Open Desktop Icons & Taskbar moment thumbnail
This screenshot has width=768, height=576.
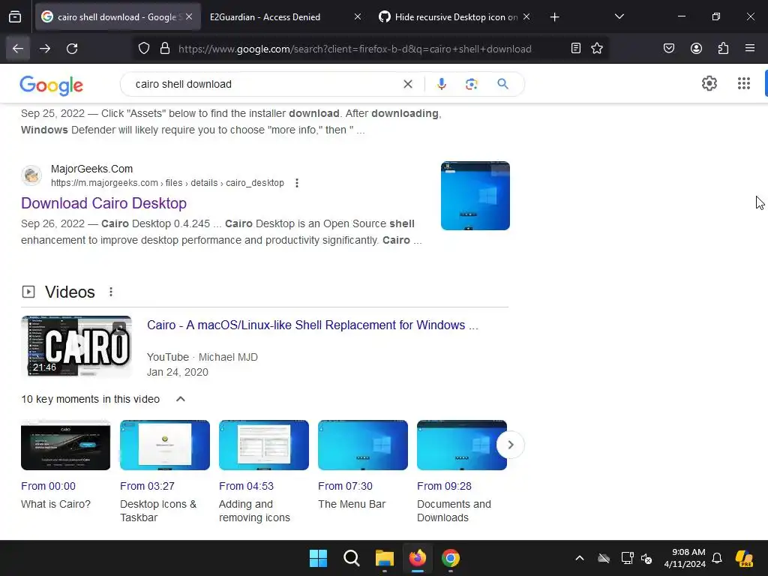[164, 445]
